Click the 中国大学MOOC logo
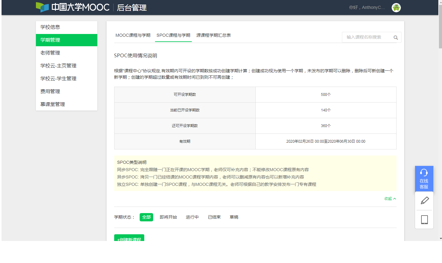 [x=73, y=7]
